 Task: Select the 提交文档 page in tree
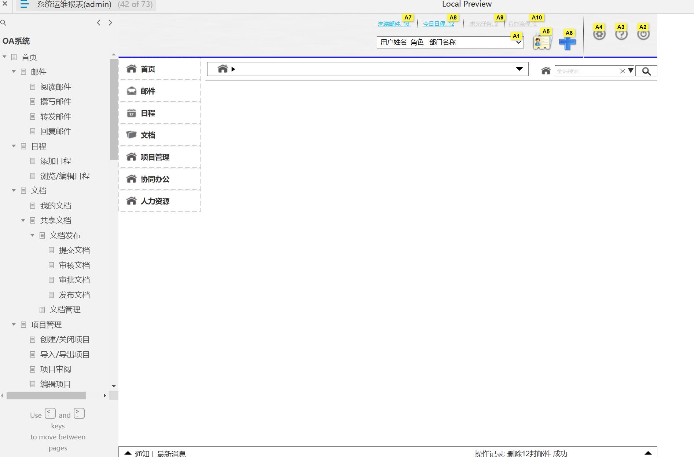pyautogui.click(x=74, y=250)
